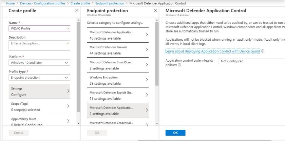
Task: Expand Scope (Tags) row
Action: point(39,106)
